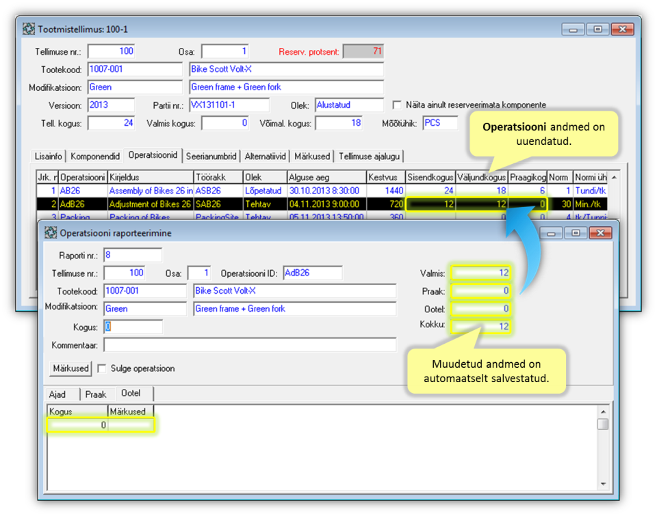Click the Operatsiooni ID field
657x516 pixels.
[313, 273]
